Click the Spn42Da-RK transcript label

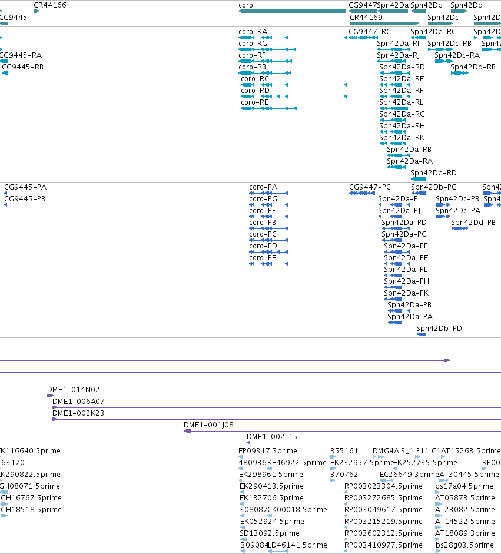[402, 137]
